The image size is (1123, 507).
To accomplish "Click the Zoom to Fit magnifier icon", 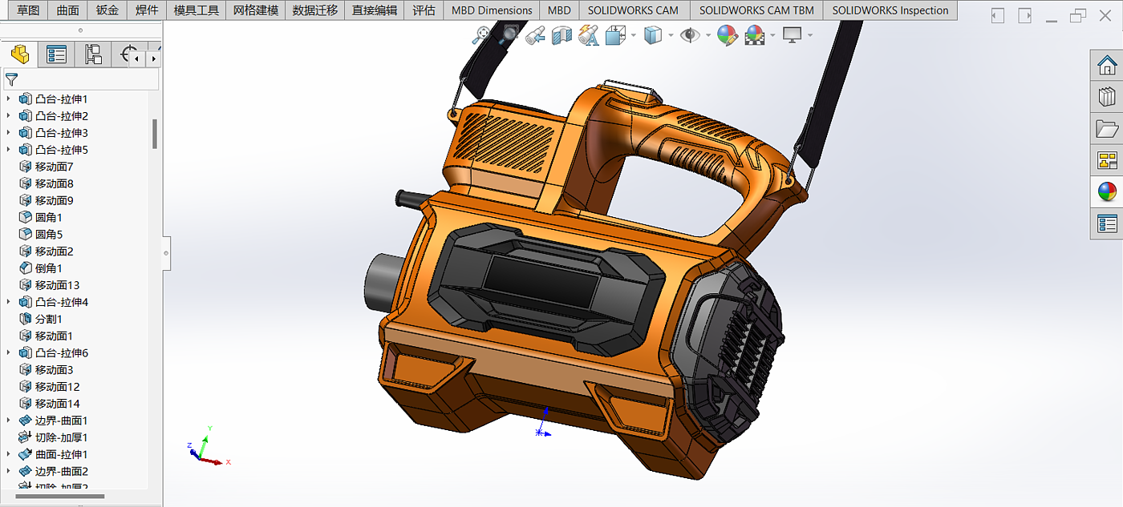I will pos(481,35).
